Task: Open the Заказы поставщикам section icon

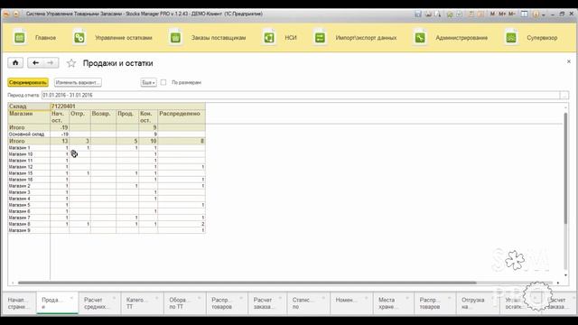Action: pos(175,38)
